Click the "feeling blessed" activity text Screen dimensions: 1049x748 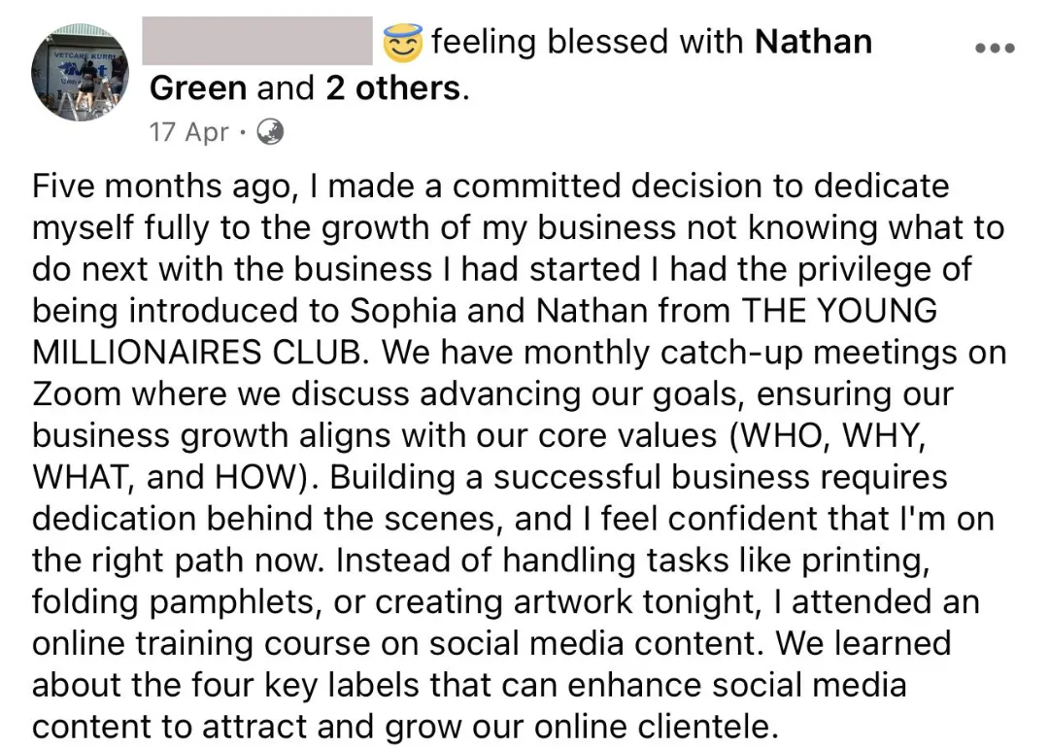click(x=550, y=42)
